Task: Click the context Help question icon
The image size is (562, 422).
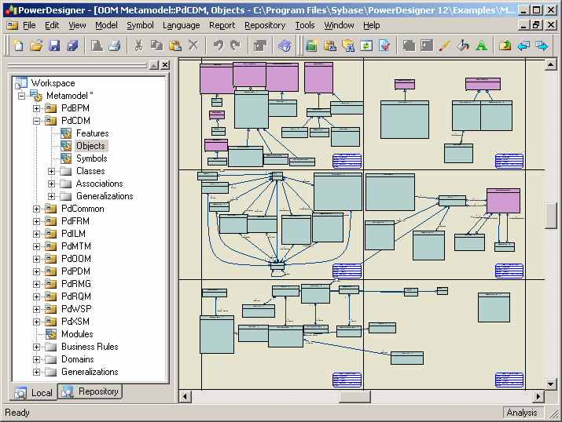Action: (285, 45)
